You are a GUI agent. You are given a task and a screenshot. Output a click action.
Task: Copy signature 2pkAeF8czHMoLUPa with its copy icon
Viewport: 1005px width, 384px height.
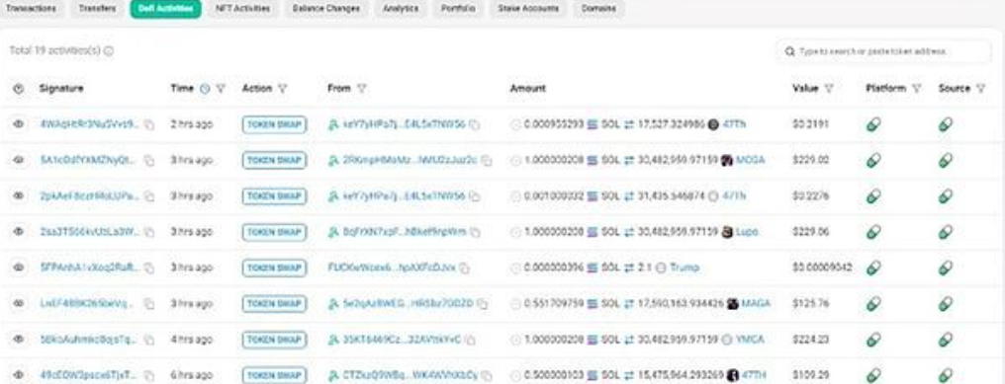[x=148, y=196]
